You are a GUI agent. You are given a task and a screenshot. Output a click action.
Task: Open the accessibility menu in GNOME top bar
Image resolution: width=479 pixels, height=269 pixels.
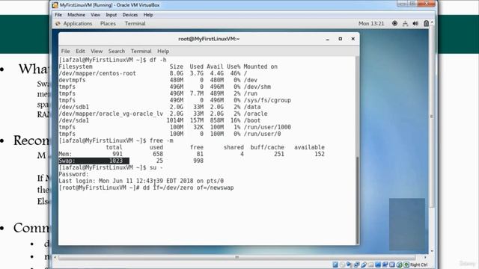tap(394, 23)
